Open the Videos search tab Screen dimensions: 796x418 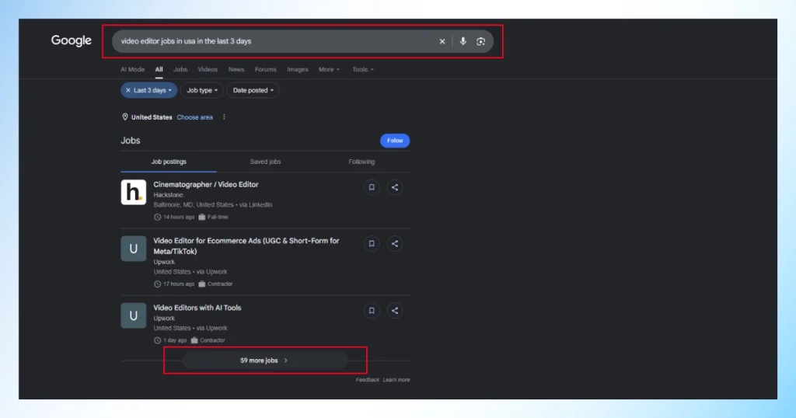click(208, 69)
